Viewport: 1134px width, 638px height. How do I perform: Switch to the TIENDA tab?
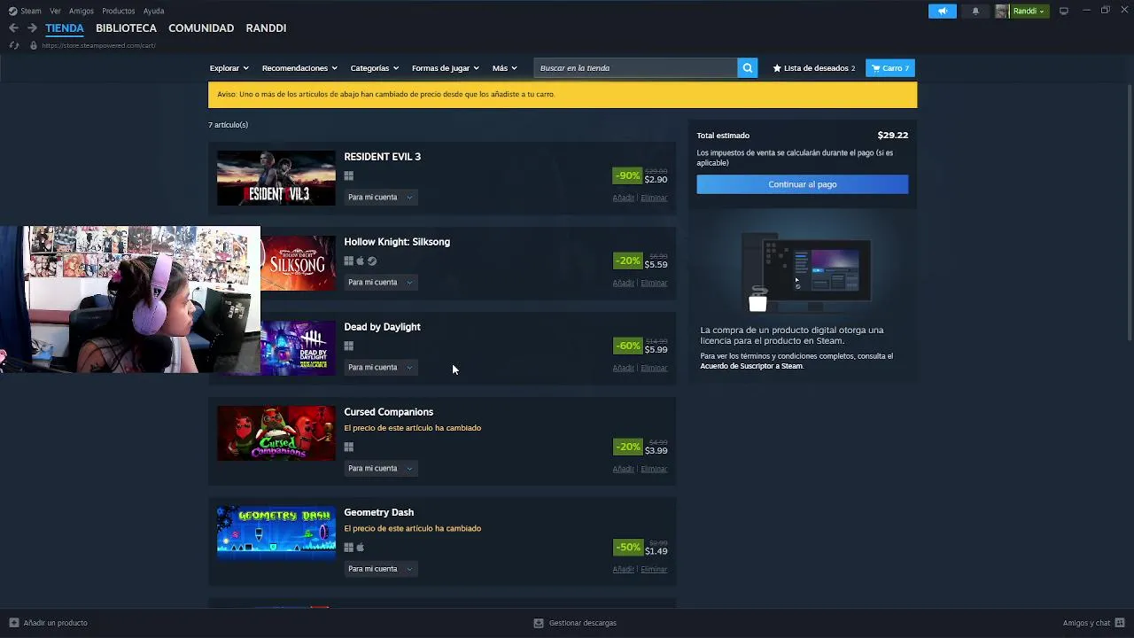click(65, 28)
